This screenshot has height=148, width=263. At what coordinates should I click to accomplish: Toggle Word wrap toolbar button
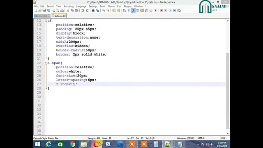124,10
